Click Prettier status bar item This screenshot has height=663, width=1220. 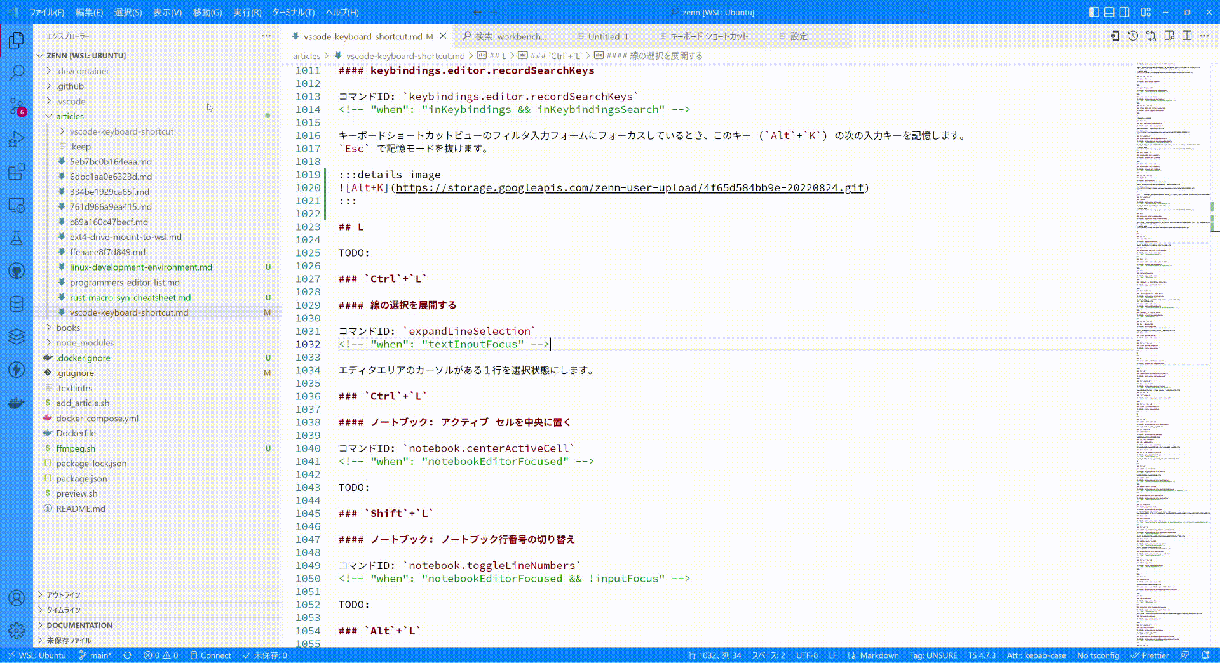click(x=1149, y=655)
